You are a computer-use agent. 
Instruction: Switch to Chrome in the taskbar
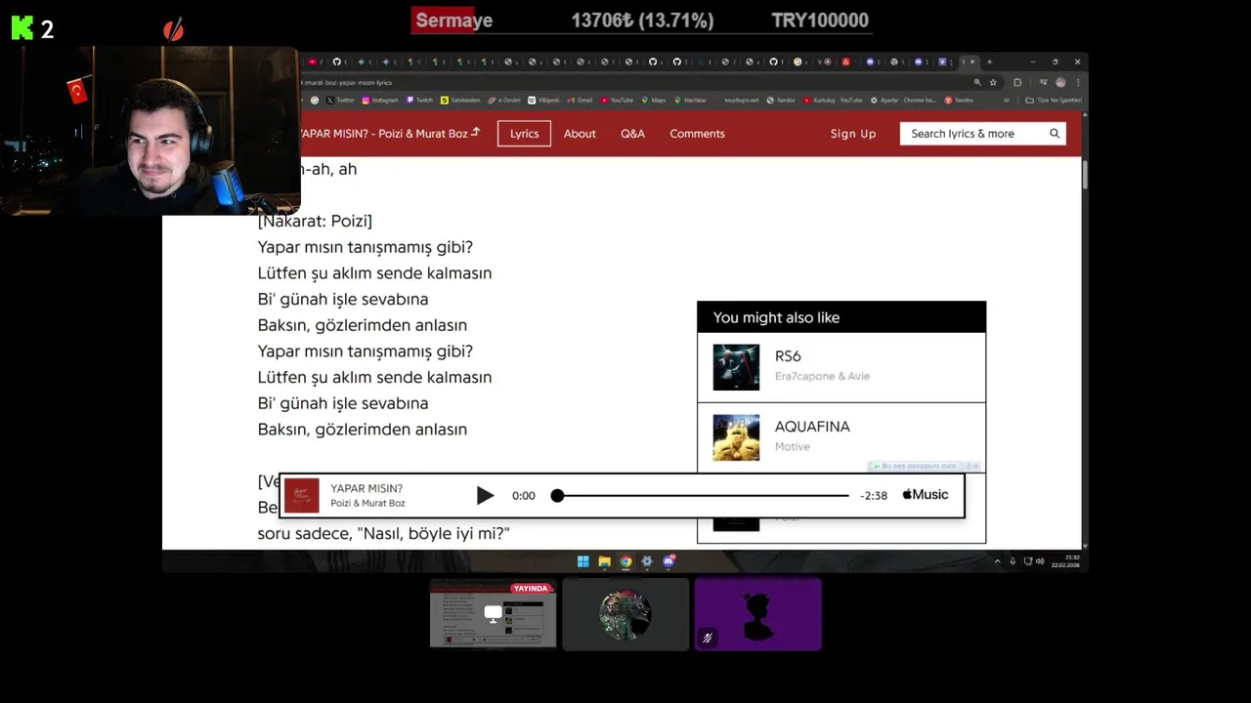[626, 561]
